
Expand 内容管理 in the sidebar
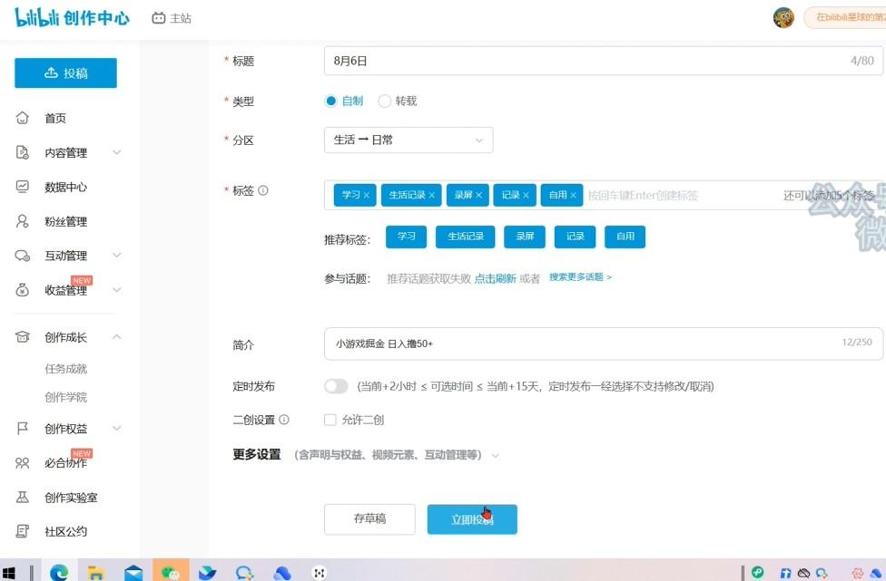click(67, 153)
